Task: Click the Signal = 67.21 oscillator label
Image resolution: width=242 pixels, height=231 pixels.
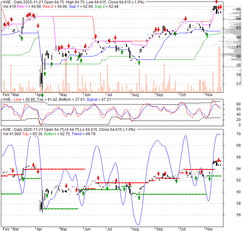Action: pyautogui.click(x=86, y=99)
